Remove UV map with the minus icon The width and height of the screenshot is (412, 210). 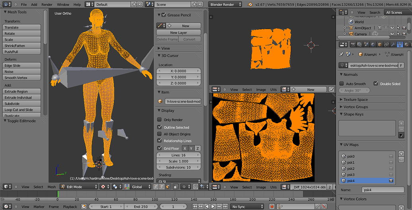click(401, 160)
